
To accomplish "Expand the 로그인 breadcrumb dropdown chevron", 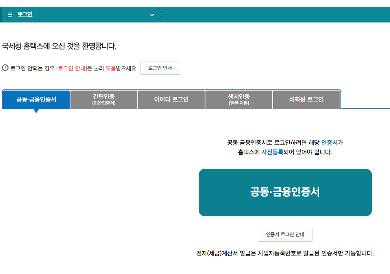I will 152,15.
